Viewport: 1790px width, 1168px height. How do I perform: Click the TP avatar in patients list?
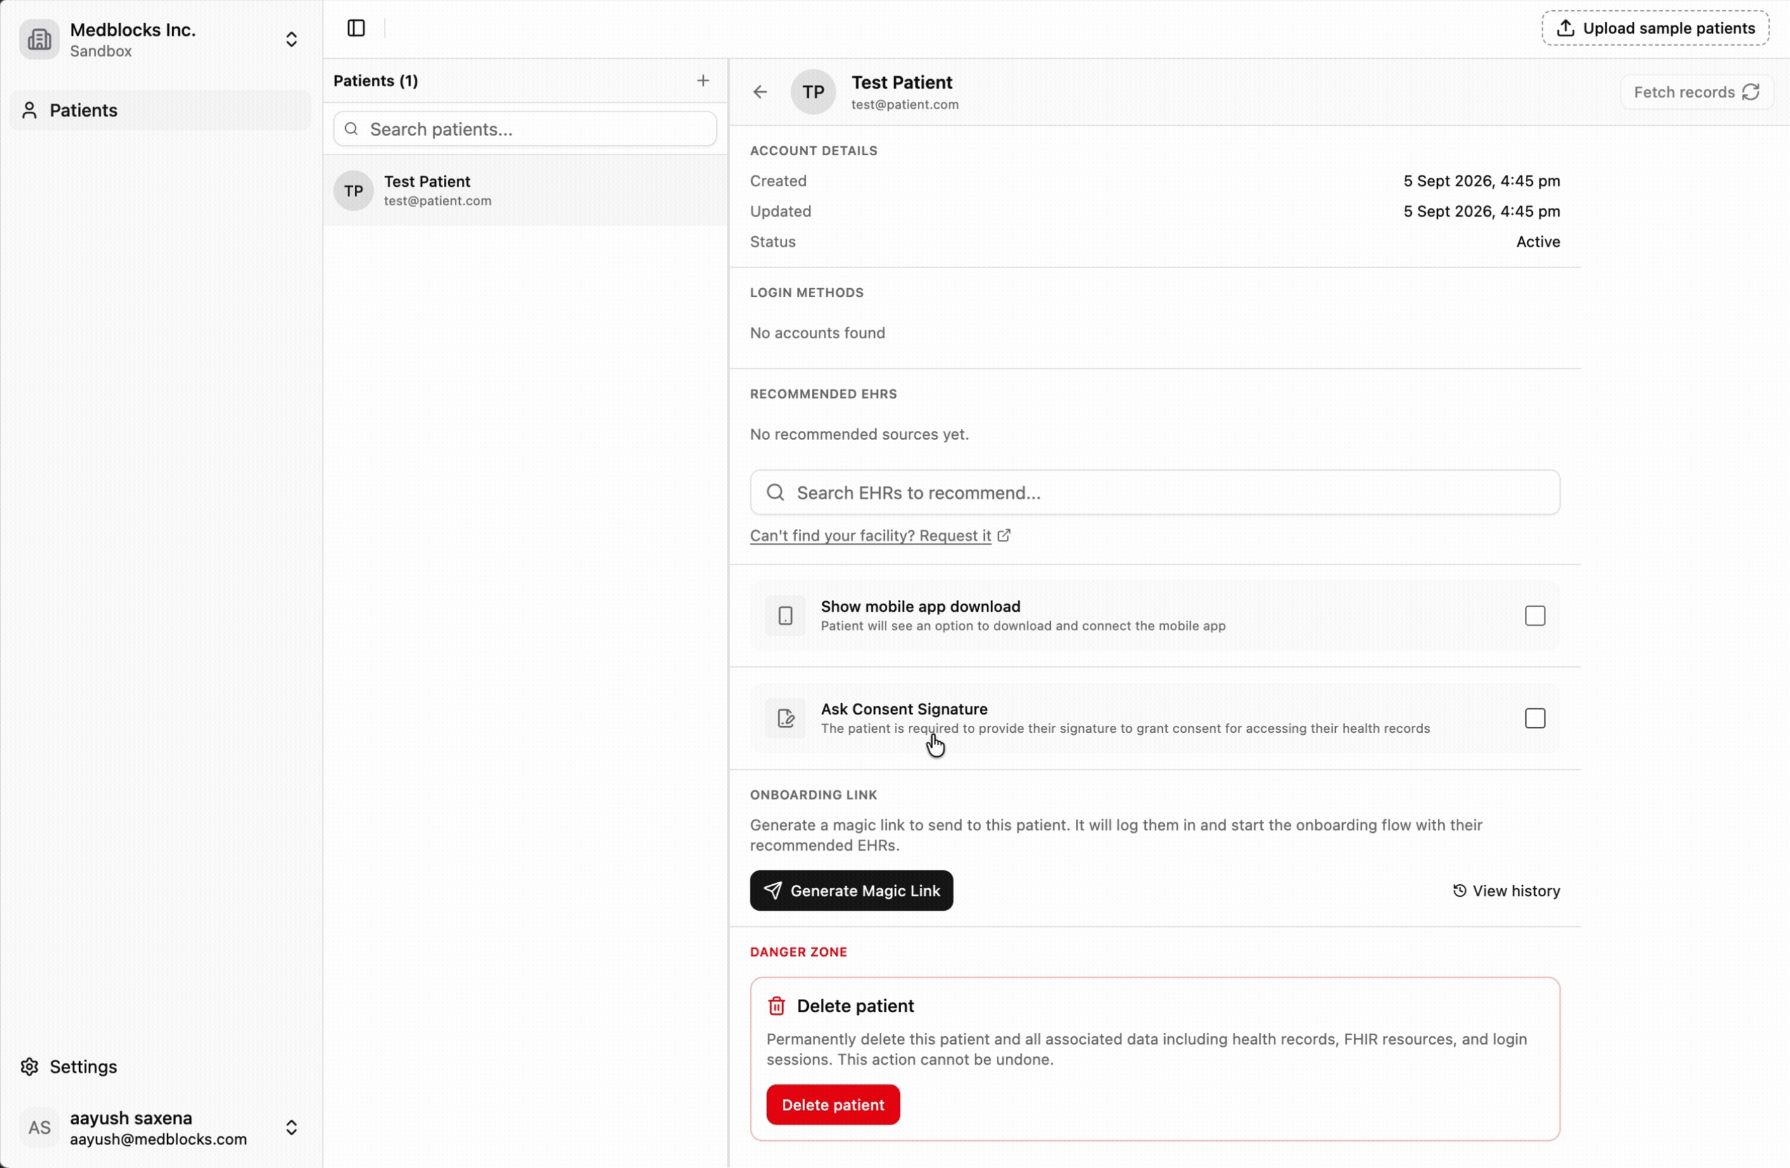[353, 191]
